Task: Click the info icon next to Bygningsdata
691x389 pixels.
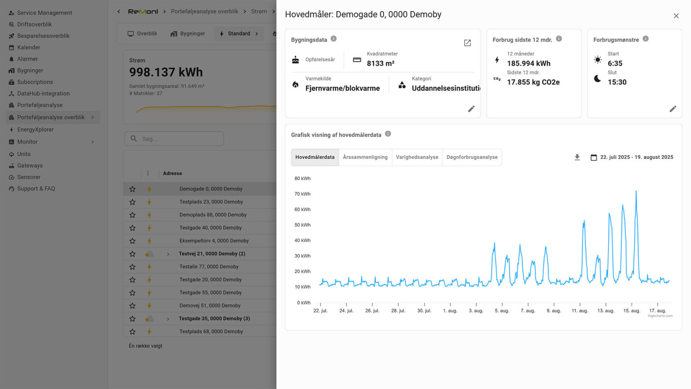Action: click(x=333, y=39)
